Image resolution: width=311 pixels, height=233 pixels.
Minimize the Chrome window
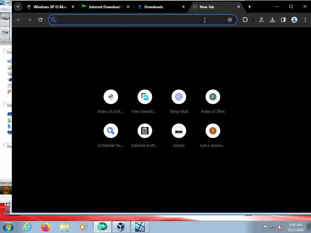(x=277, y=7)
